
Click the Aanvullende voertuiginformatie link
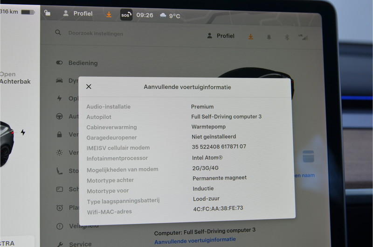(x=195, y=240)
